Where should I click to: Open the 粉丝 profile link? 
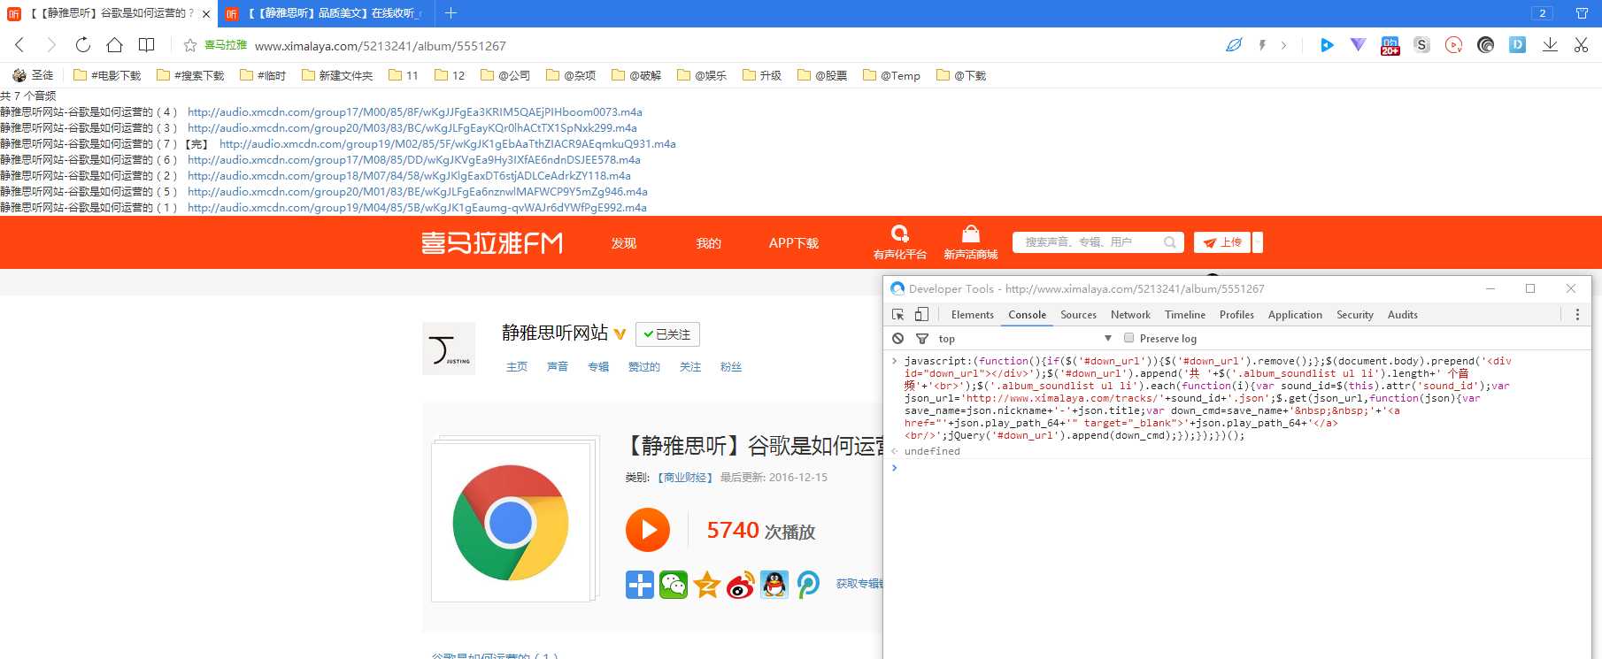tap(731, 366)
